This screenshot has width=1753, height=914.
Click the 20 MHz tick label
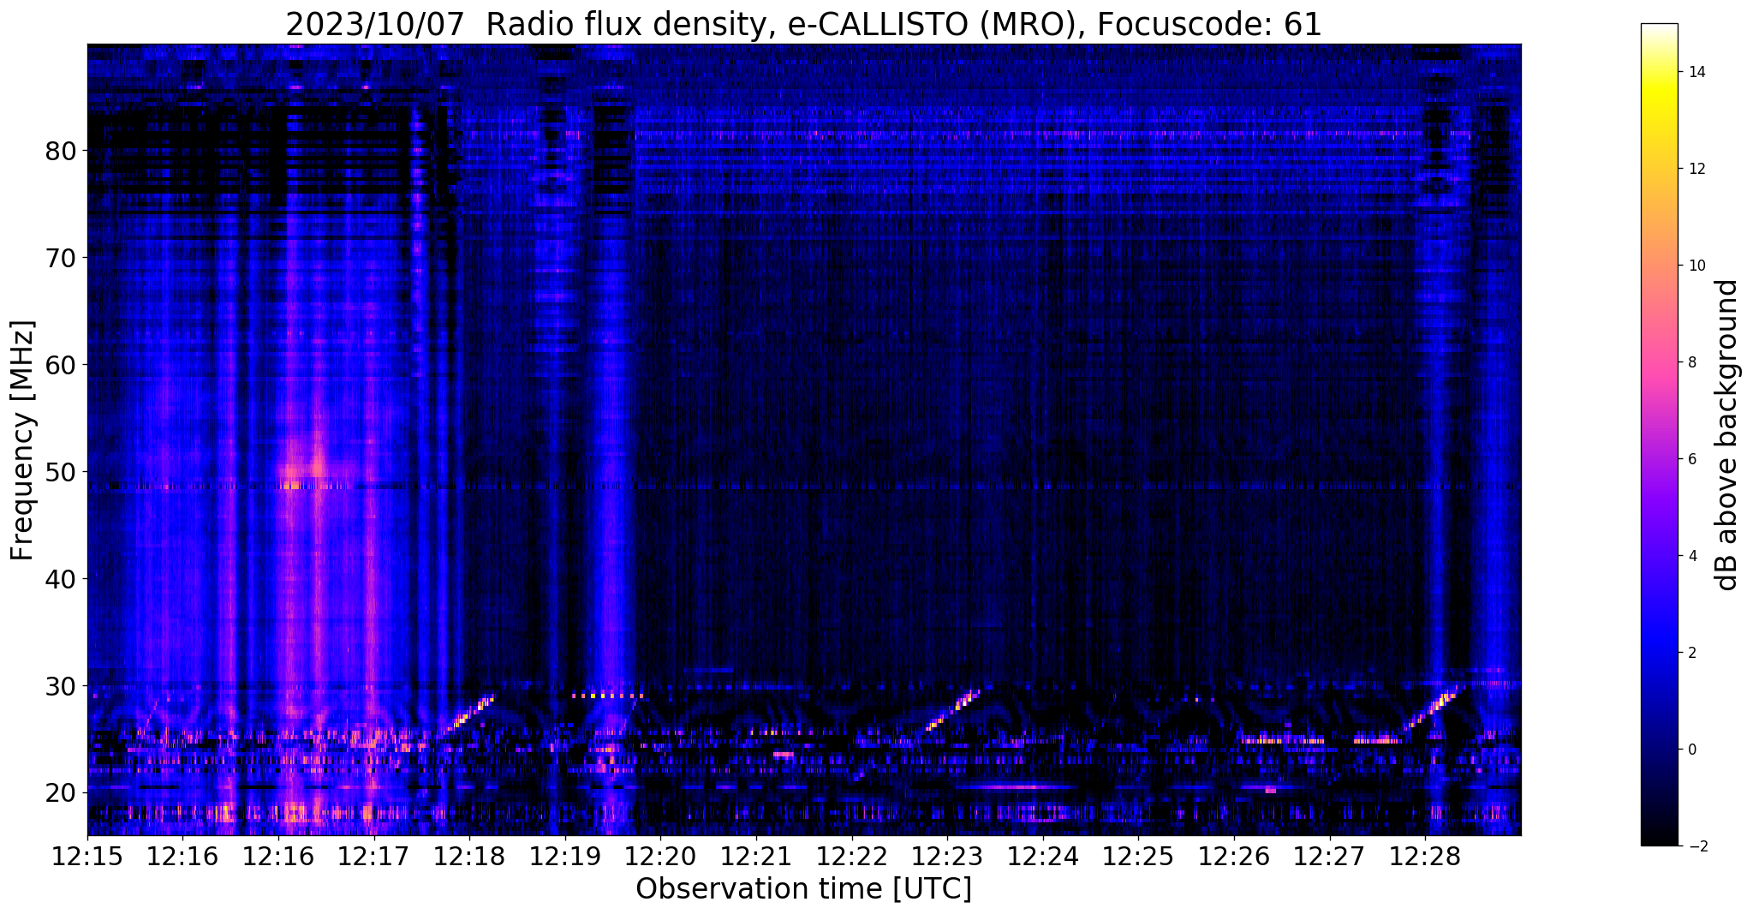61,793
